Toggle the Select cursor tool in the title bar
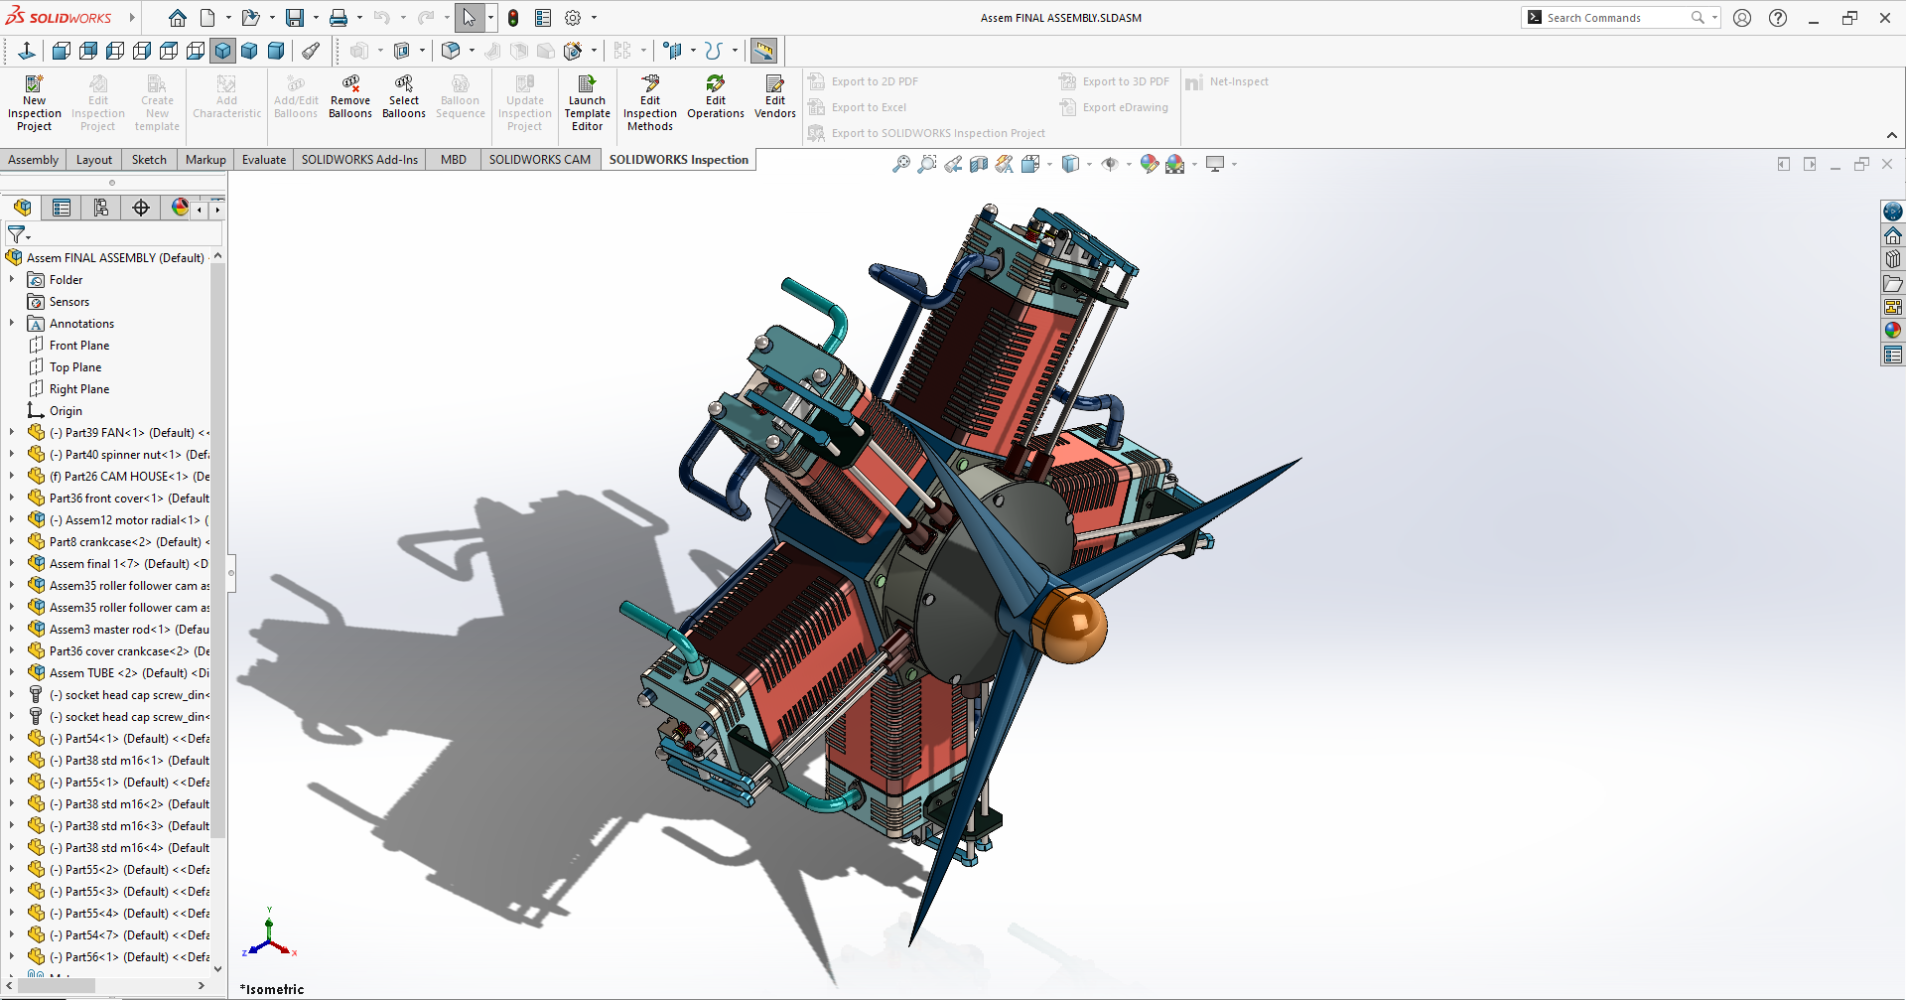 point(469,18)
